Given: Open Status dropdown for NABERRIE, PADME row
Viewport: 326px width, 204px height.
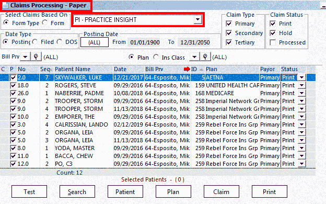Looking at the screenshot, I should (301, 93).
